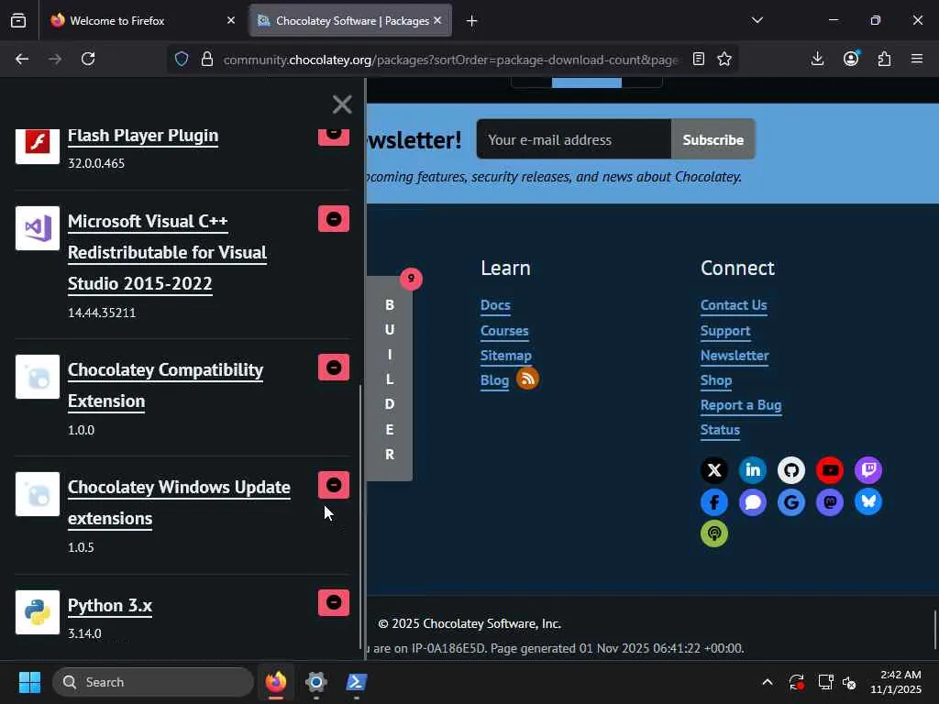Image resolution: width=939 pixels, height=704 pixels.
Task: Click the taskbar Search box
Action: (x=153, y=682)
